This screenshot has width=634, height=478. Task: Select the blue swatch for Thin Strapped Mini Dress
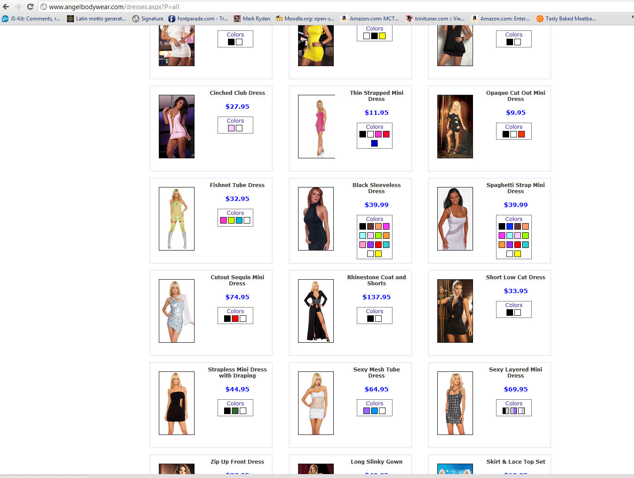tap(375, 144)
